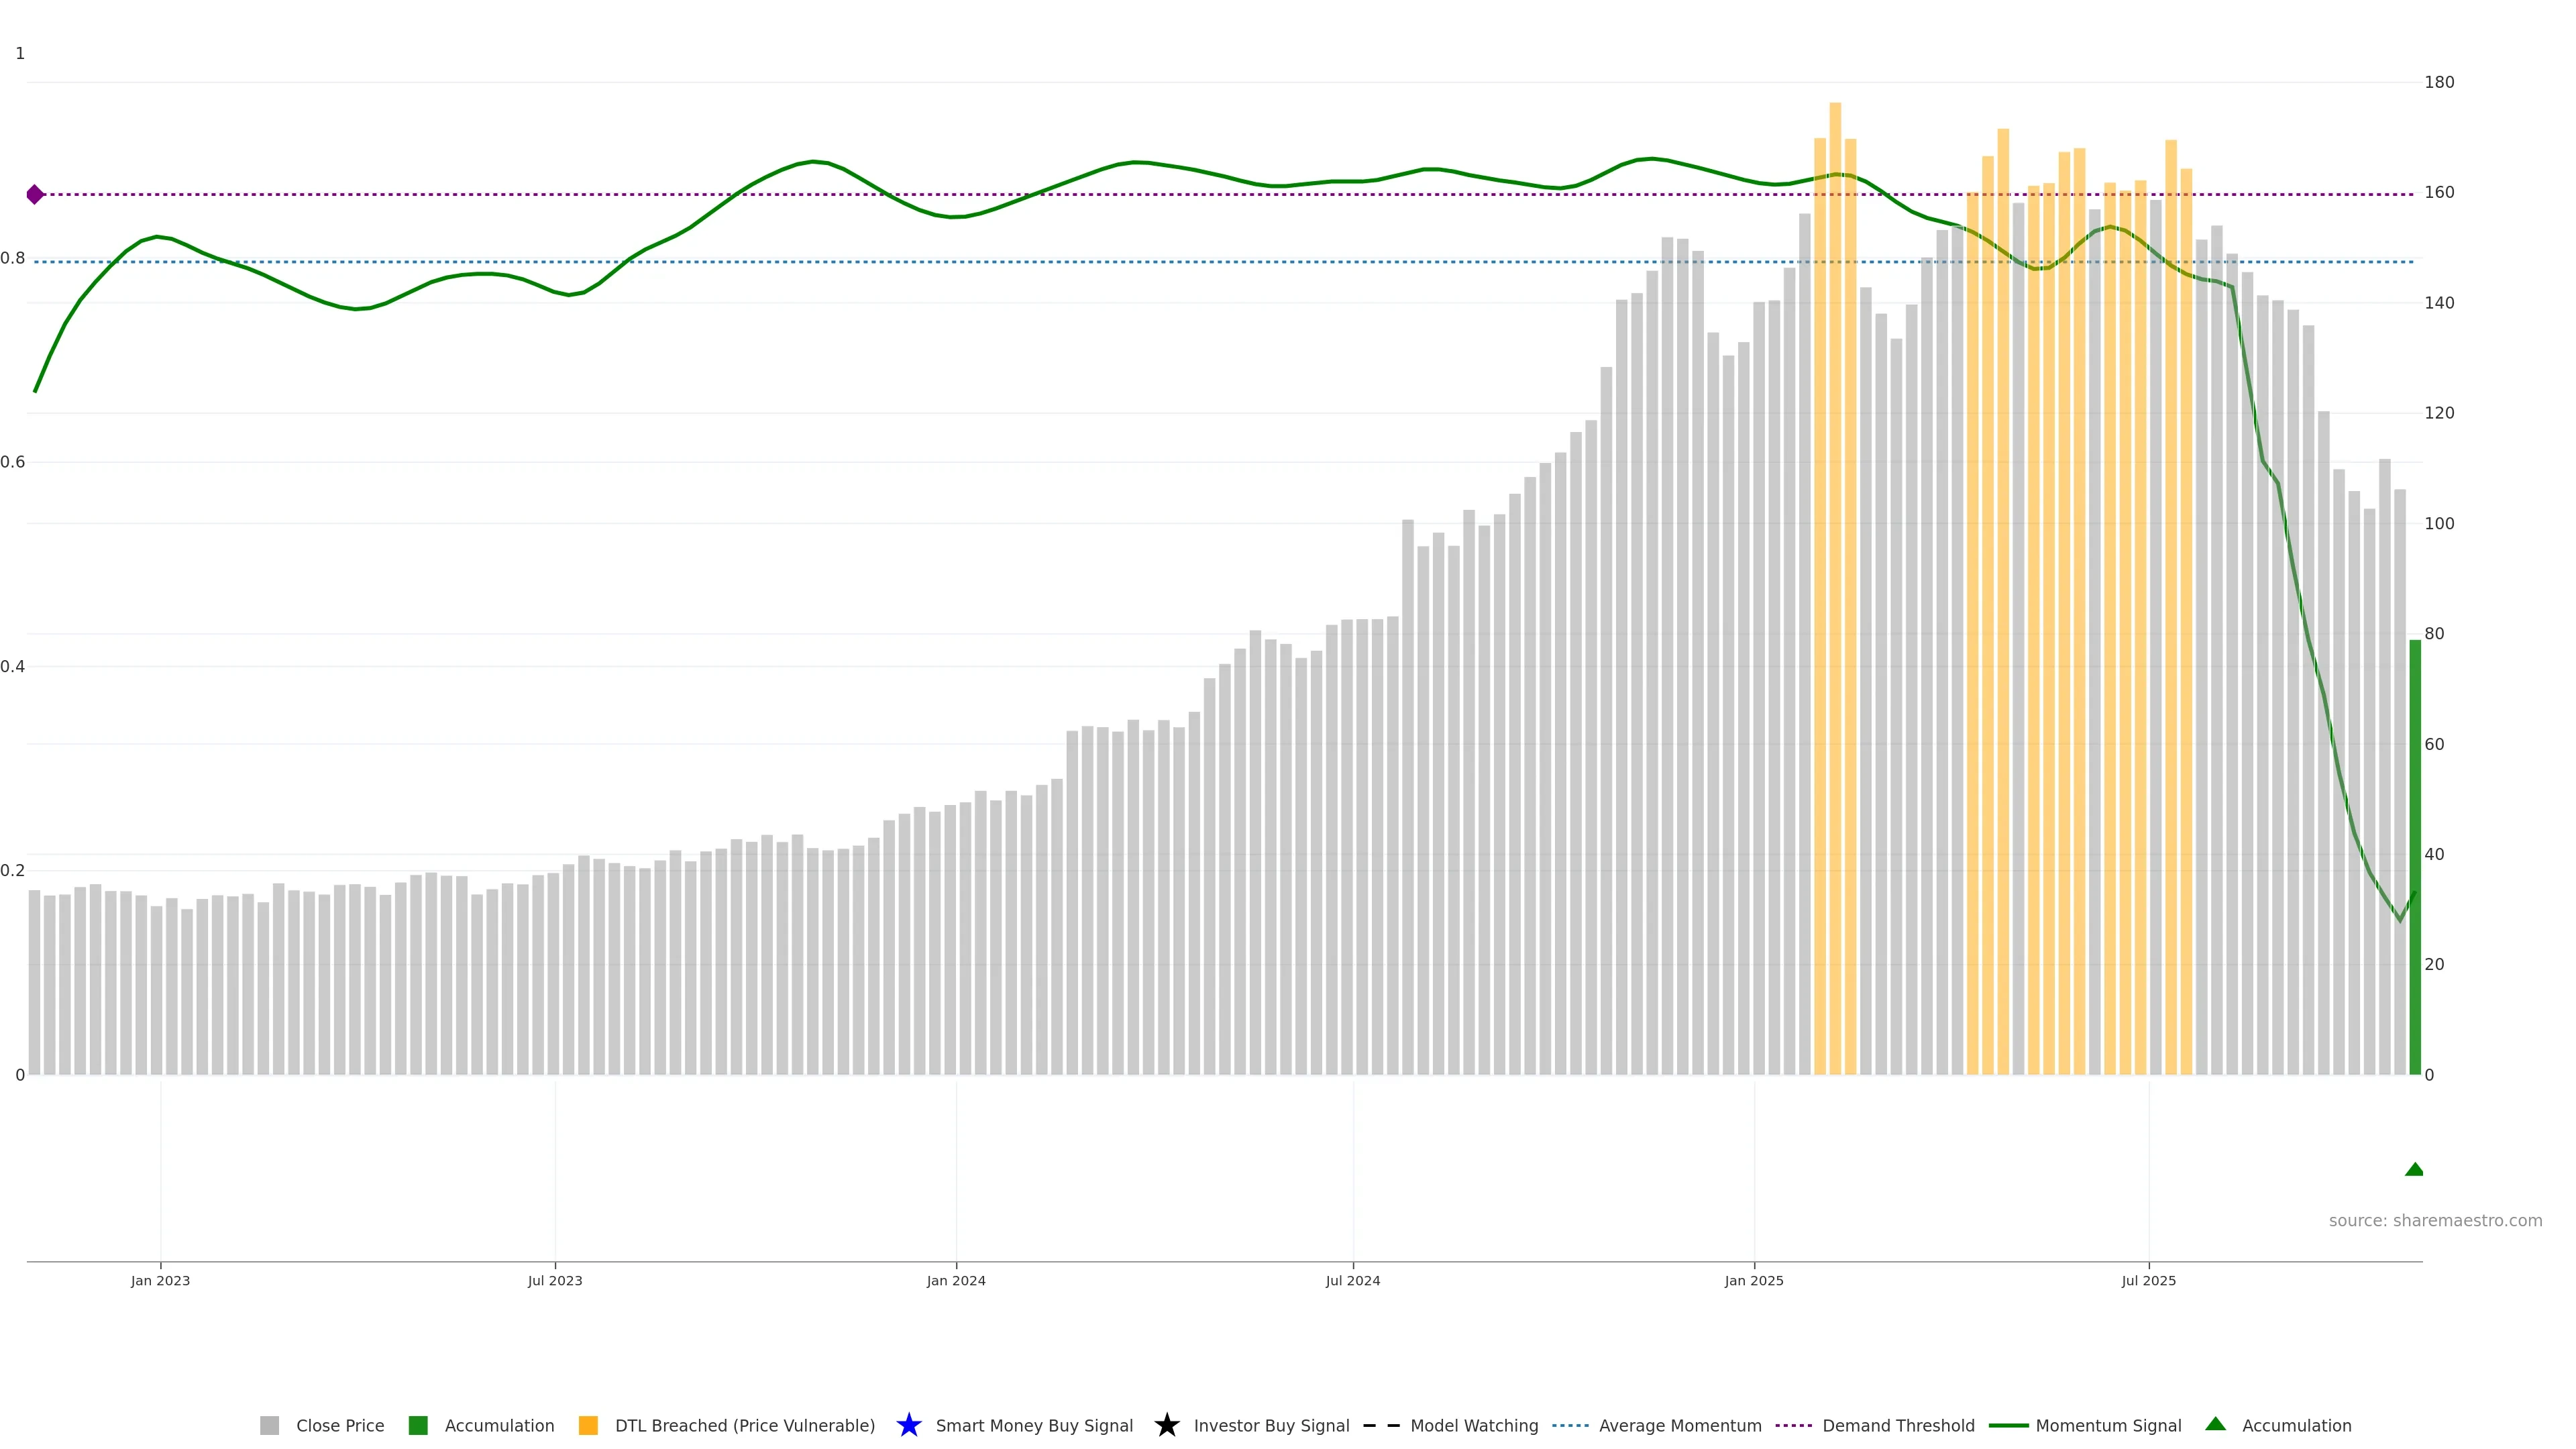Toggle the Close Price legend label
The image size is (2576, 1449).
point(340,1425)
